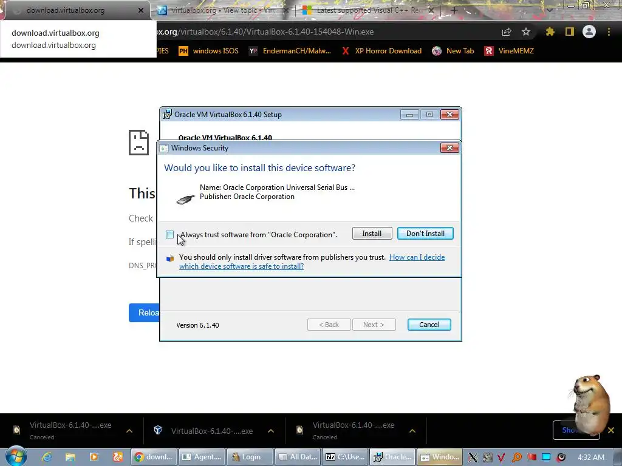Screen dimensions: 622x466
Task: Expand options for first canceled VirtualBox download
Action: coord(129,431)
